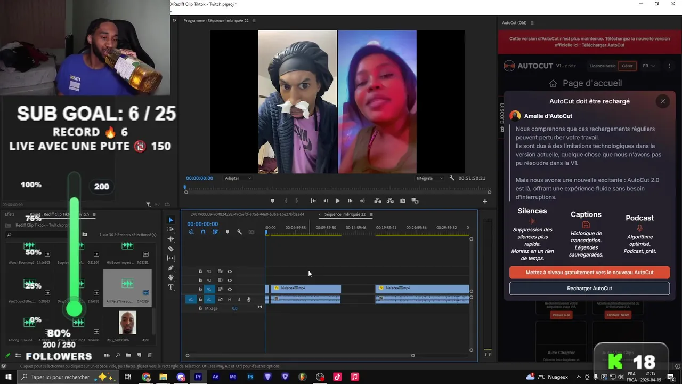Toggle nest insert mode in timeline

click(191, 232)
